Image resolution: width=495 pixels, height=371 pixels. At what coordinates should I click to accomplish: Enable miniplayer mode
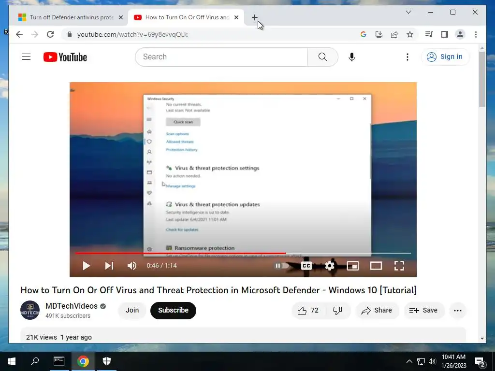click(352, 266)
